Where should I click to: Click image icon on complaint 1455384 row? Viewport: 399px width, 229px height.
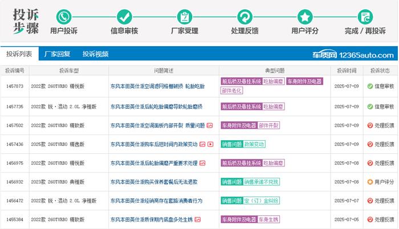198,219
